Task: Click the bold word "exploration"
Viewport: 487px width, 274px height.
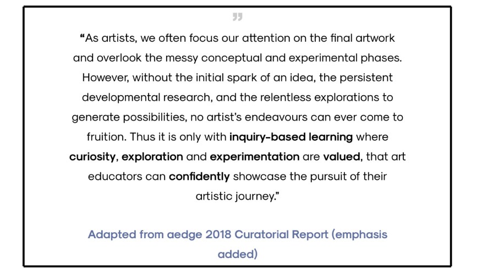Action: point(152,156)
